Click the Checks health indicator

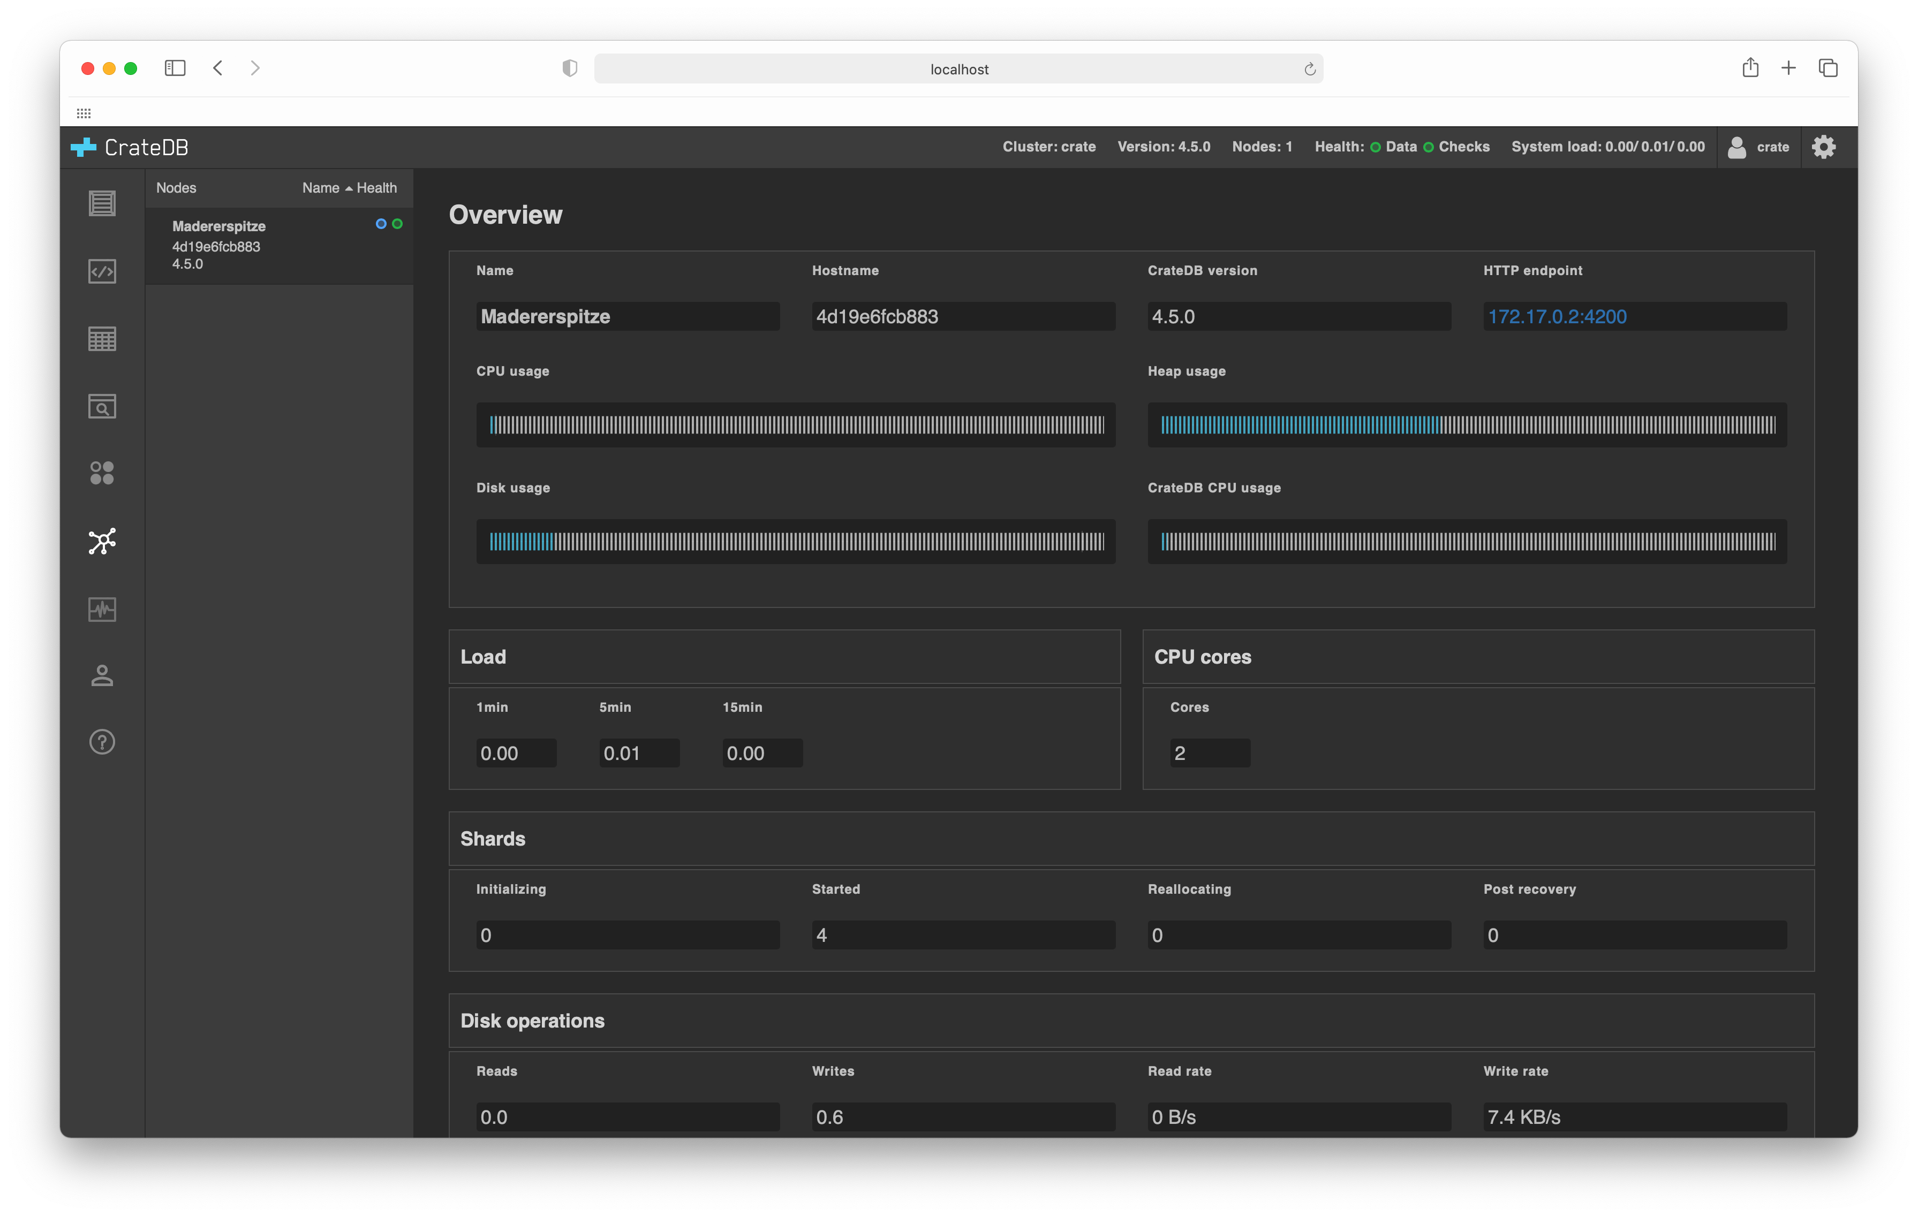1457,147
